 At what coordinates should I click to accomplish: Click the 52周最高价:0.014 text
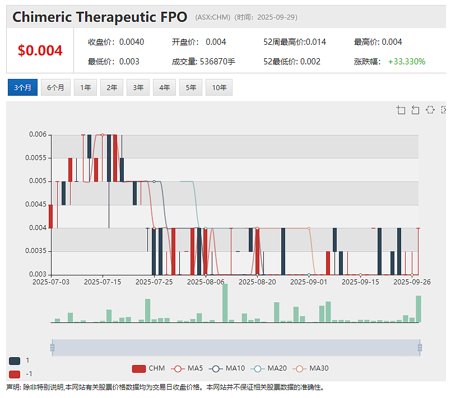[295, 42]
